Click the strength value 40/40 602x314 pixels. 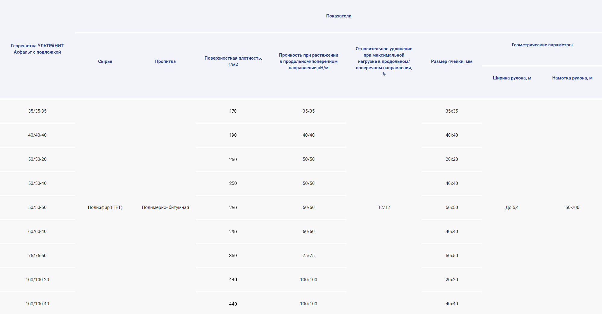pyautogui.click(x=308, y=135)
